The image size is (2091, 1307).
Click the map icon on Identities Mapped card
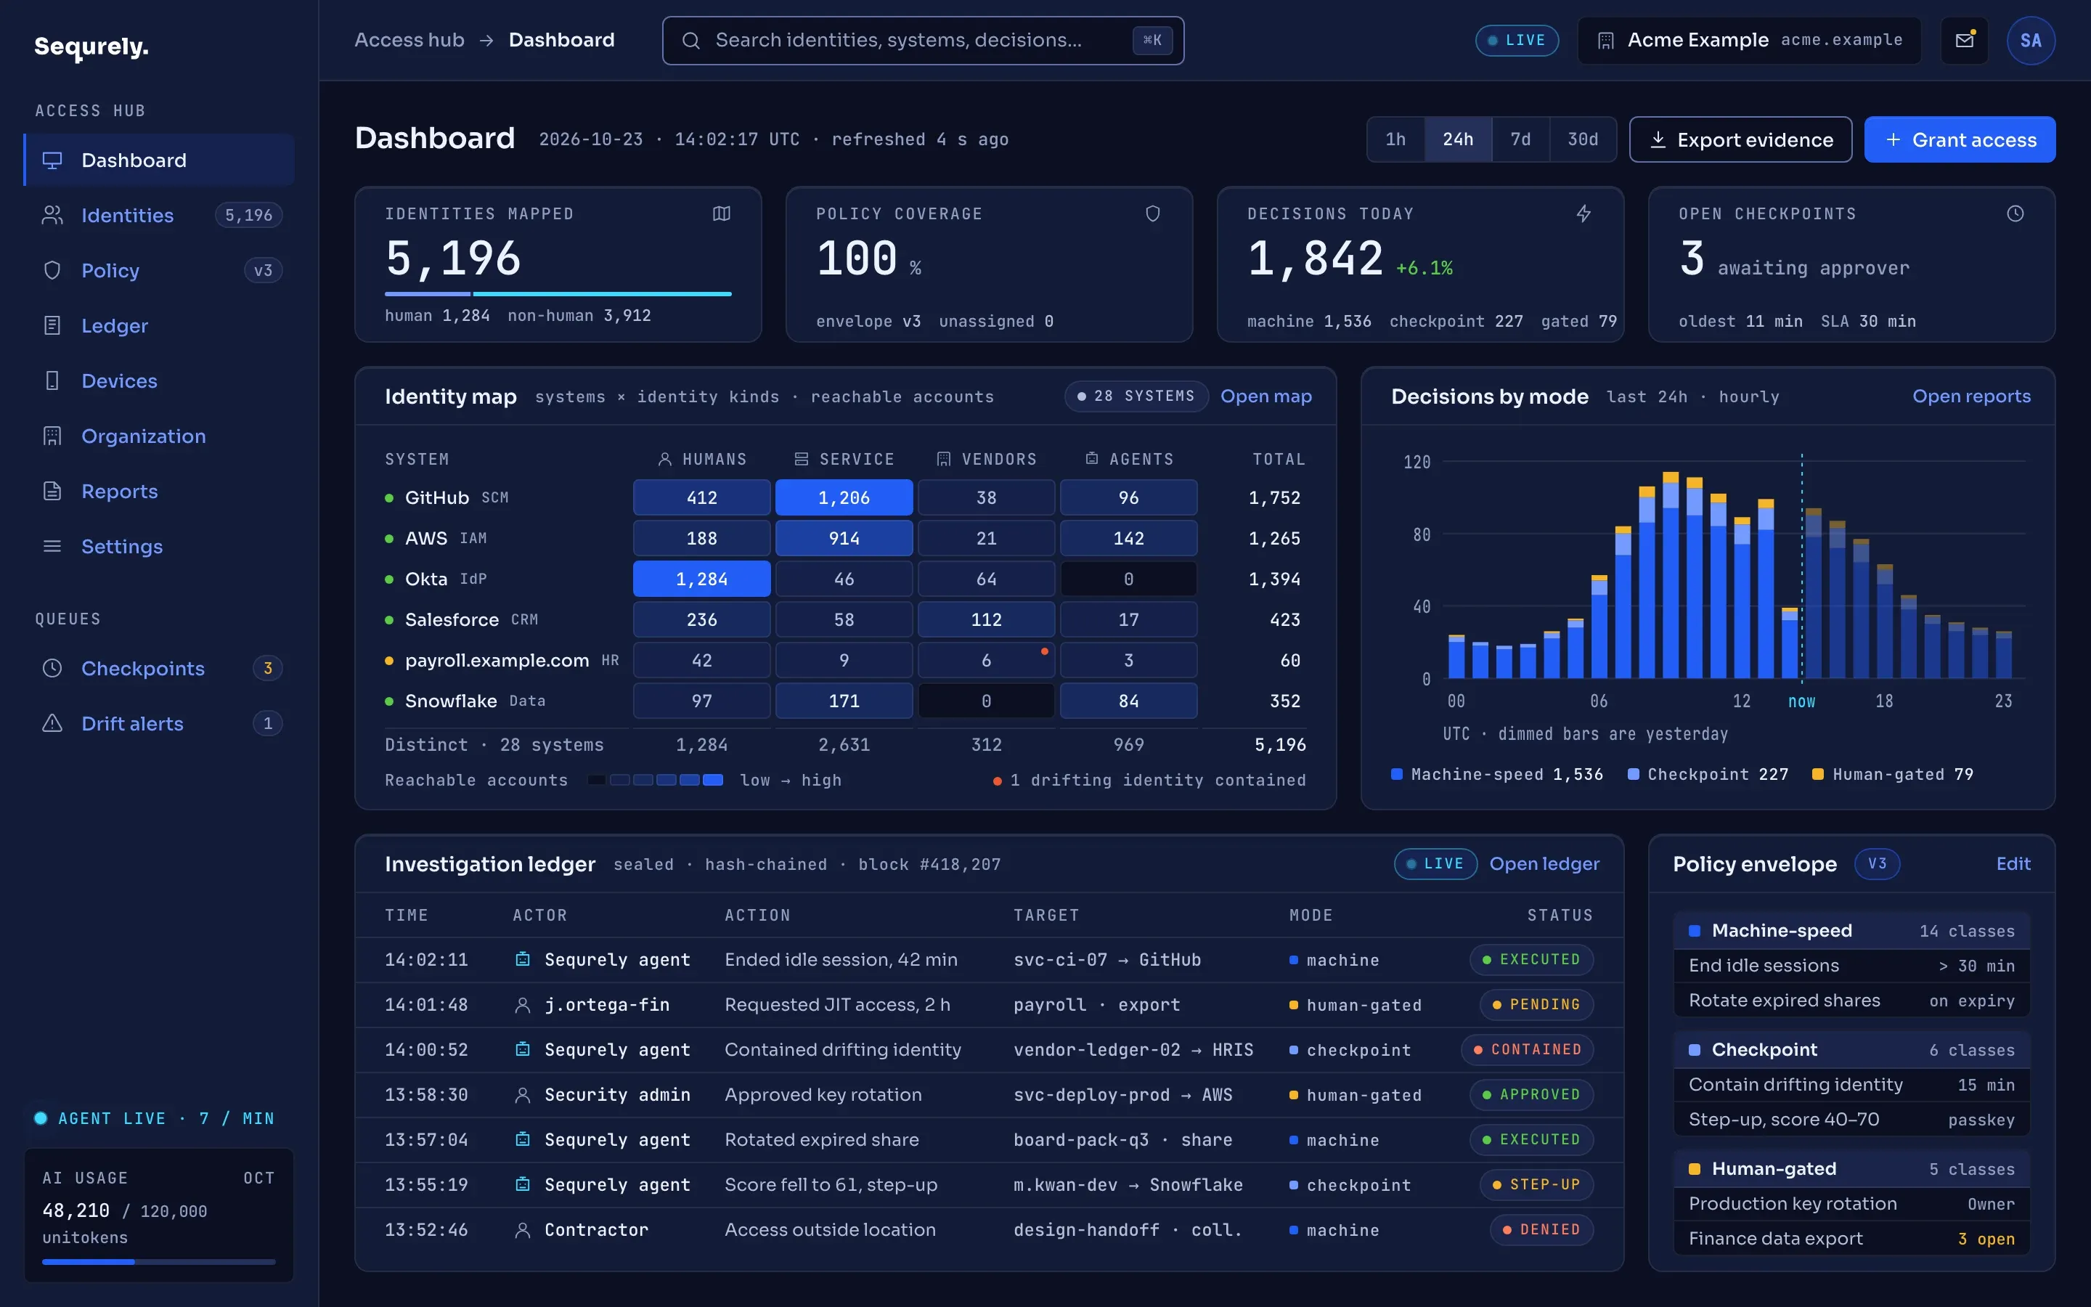click(x=722, y=213)
